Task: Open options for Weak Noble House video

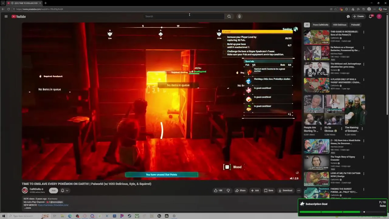Action: (364, 141)
